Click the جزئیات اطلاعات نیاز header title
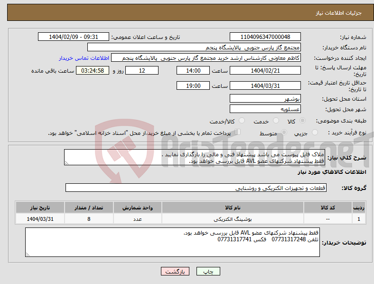 tap(339, 13)
